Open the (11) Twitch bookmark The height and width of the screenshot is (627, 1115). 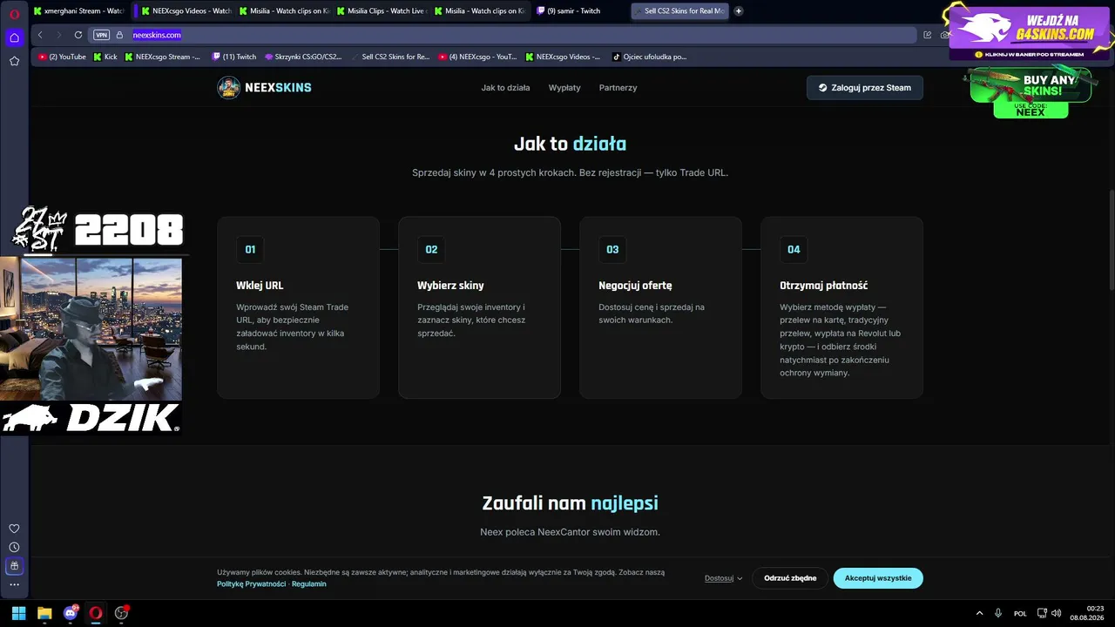233,57
